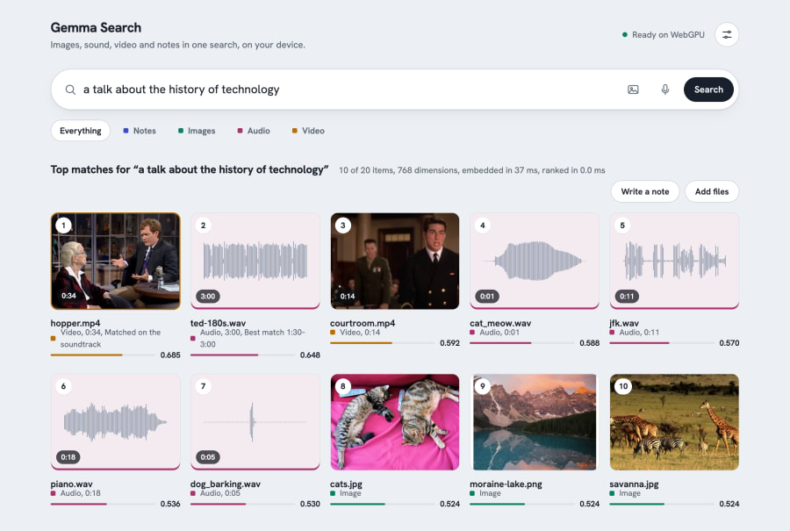The width and height of the screenshot is (790, 531).
Task: Open the courtroom.mp4 video thumbnail
Action: point(395,261)
